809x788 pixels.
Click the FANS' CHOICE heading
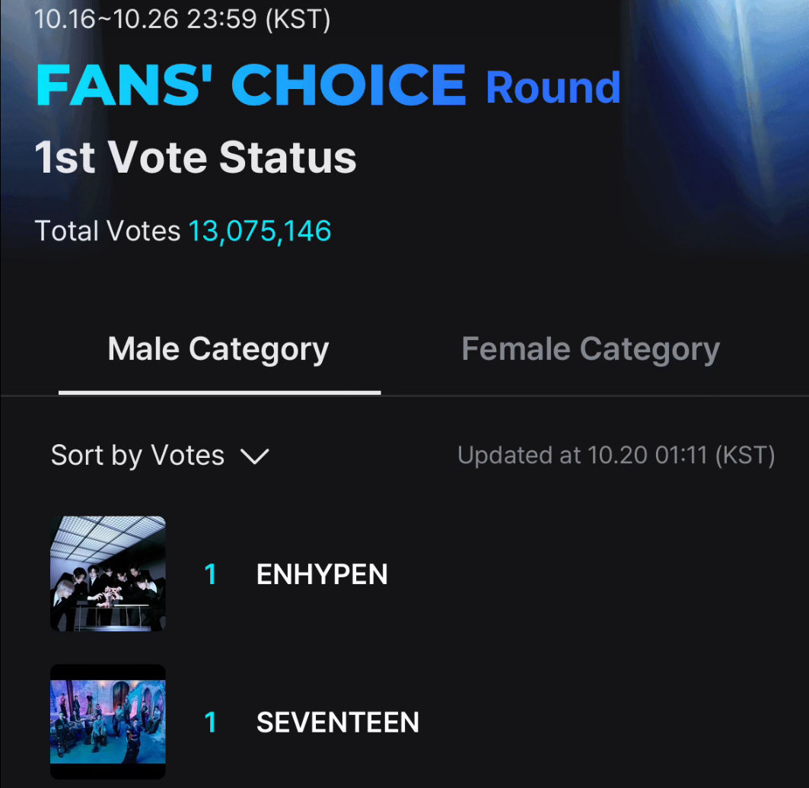pos(251,85)
